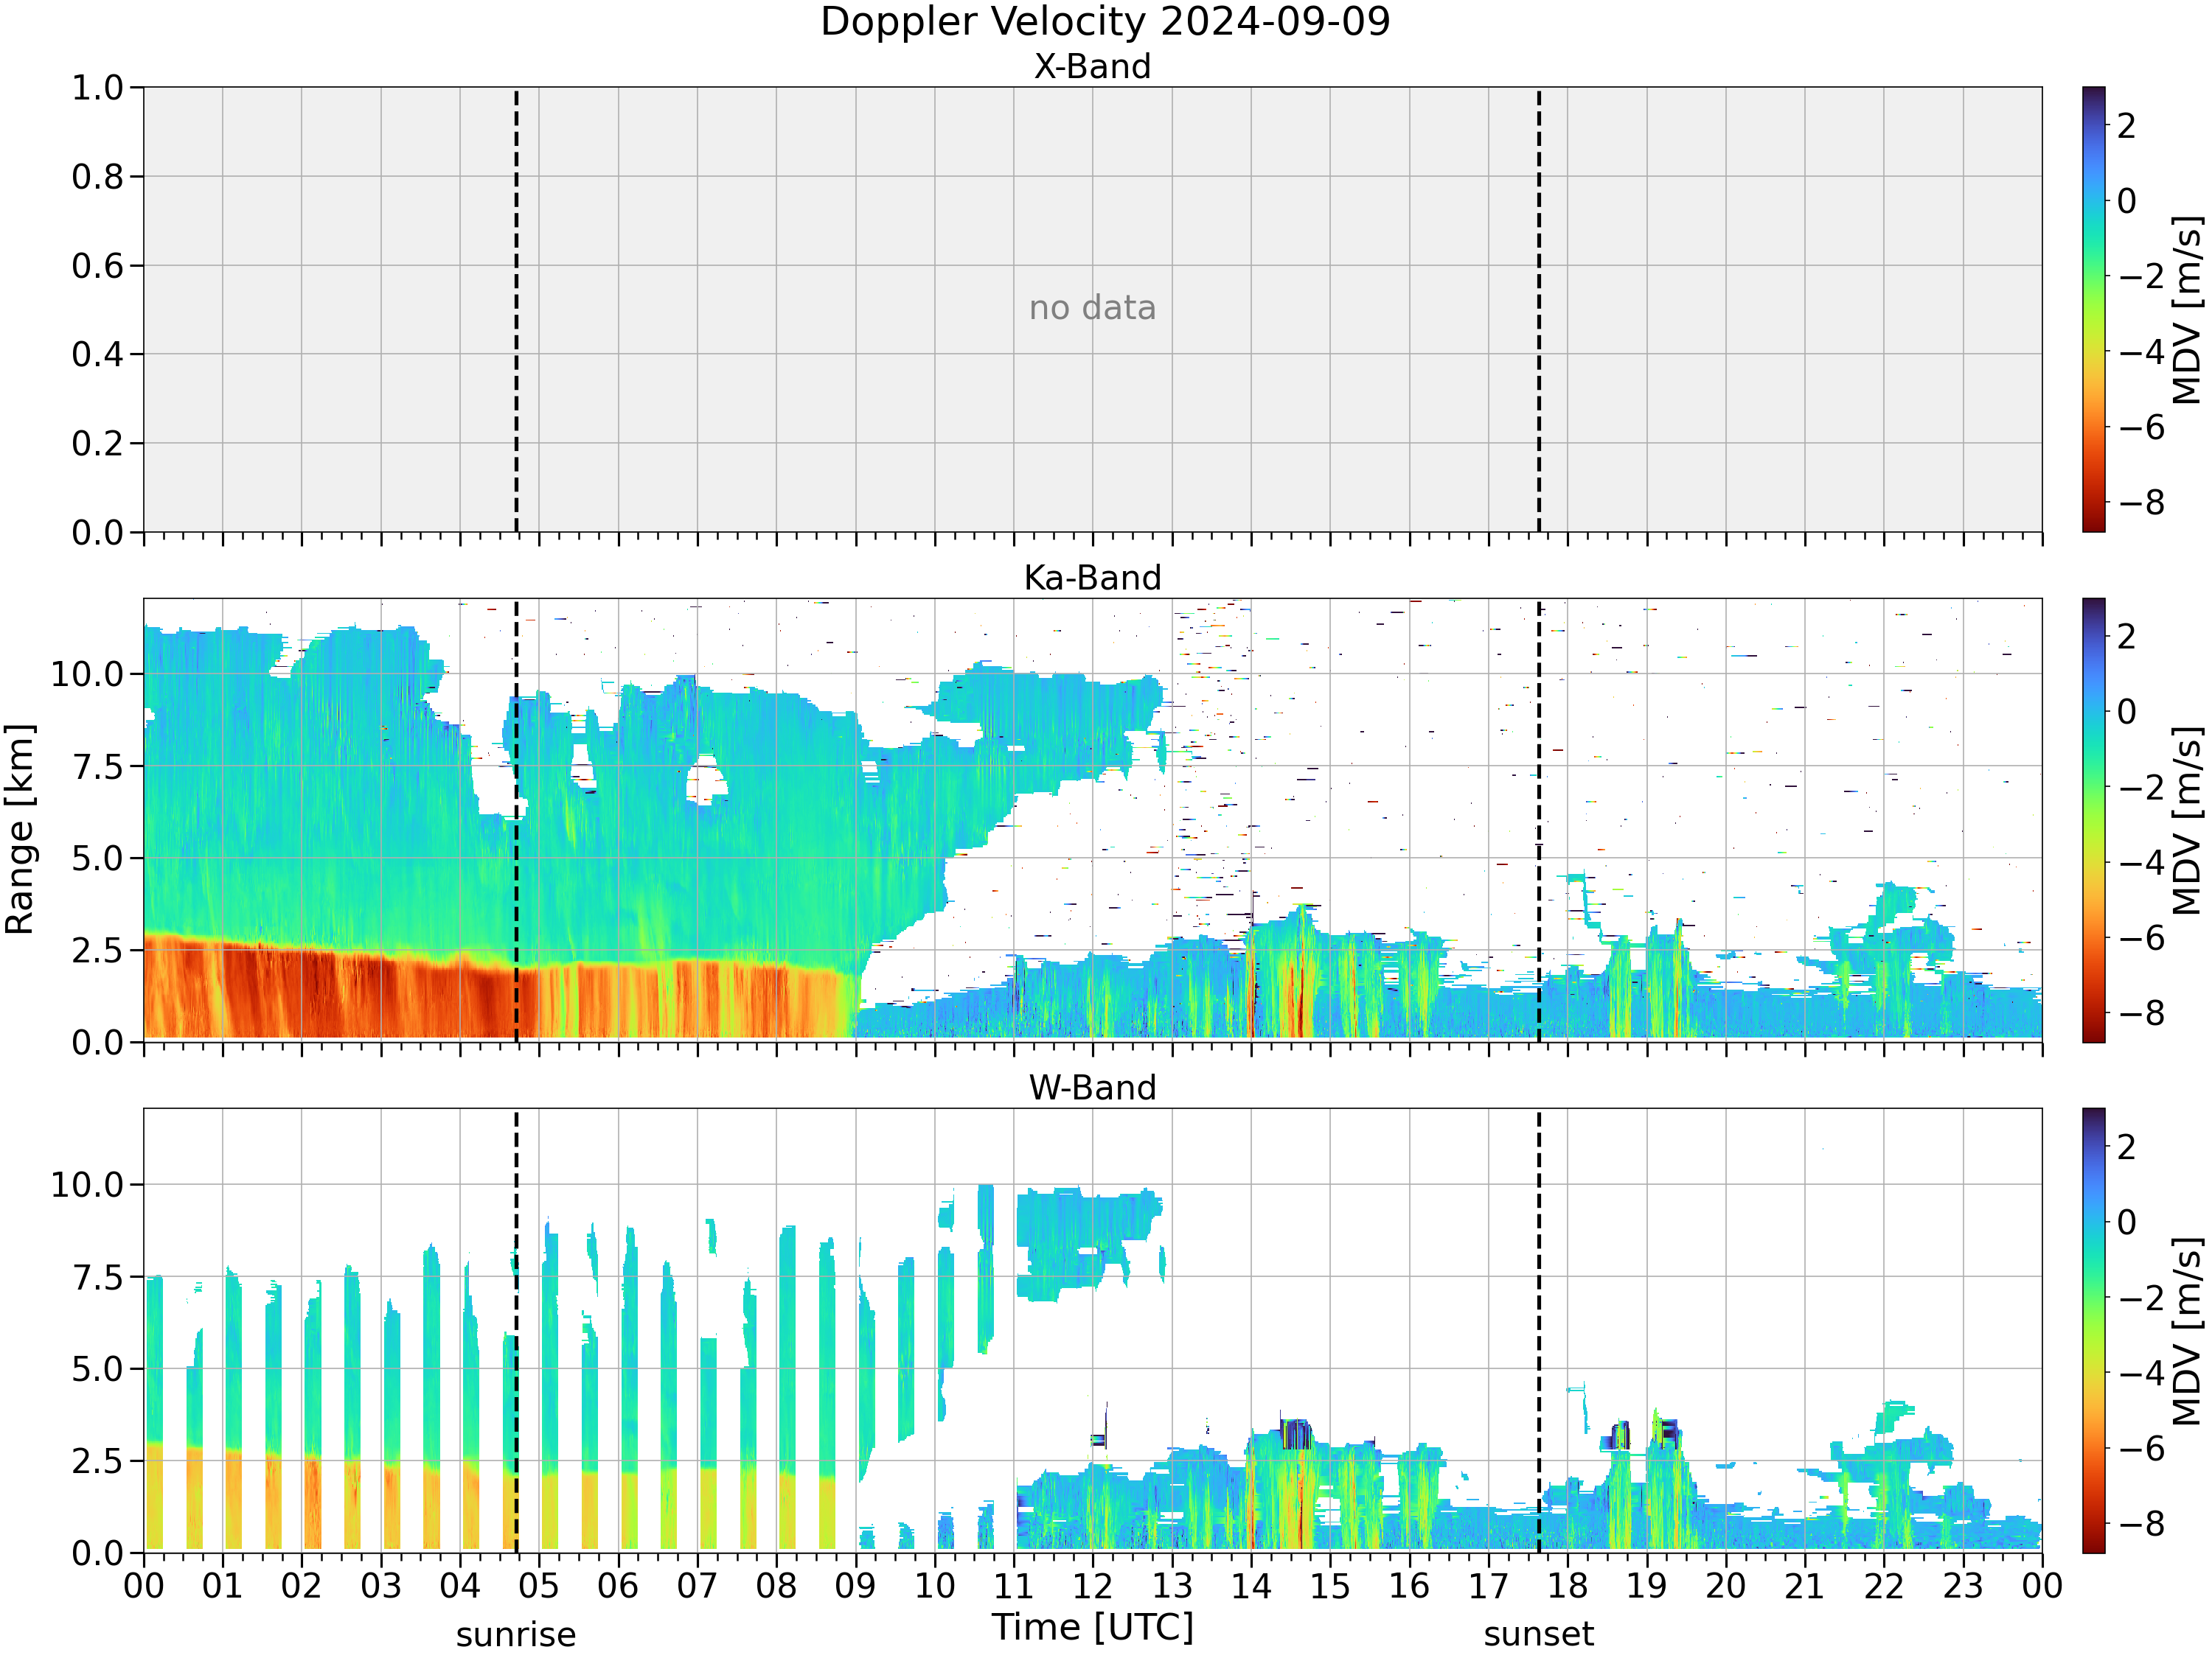The image size is (2212, 1658).
Task: Click the 09 hour tick label
Action: 855,1586
